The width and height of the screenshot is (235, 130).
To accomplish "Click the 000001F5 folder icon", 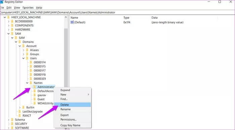I will [31, 67].
